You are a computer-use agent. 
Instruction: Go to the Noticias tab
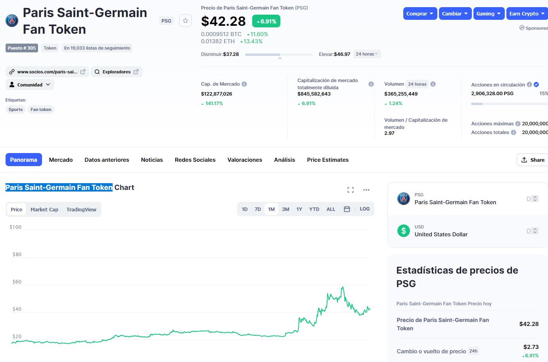pos(152,160)
